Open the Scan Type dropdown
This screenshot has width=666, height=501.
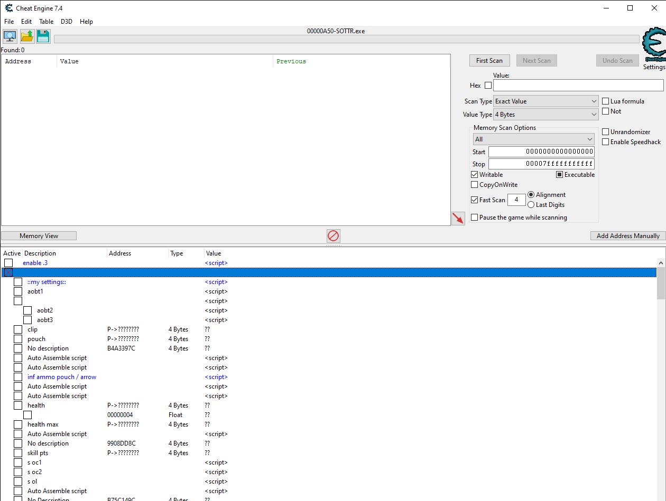(x=545, y=101)
